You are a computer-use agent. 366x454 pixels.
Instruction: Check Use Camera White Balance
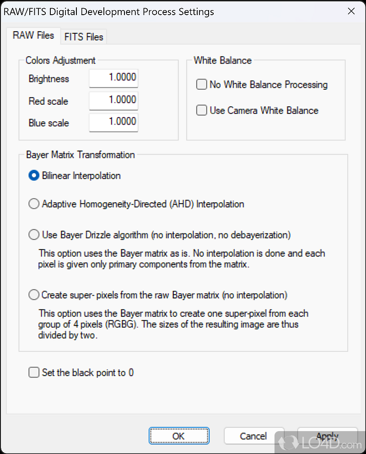(202, 110)
